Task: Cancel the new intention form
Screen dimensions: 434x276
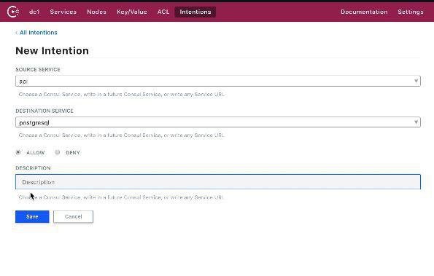Action: coord(73,216)
